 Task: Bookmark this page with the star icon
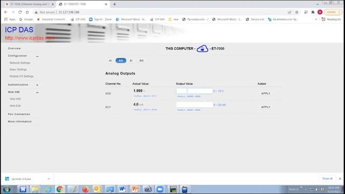pyautogui.click(x=296, y=12)
